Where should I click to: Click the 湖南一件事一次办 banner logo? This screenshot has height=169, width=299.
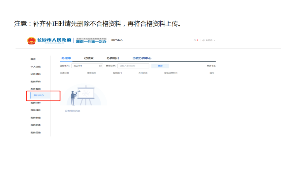91,40
